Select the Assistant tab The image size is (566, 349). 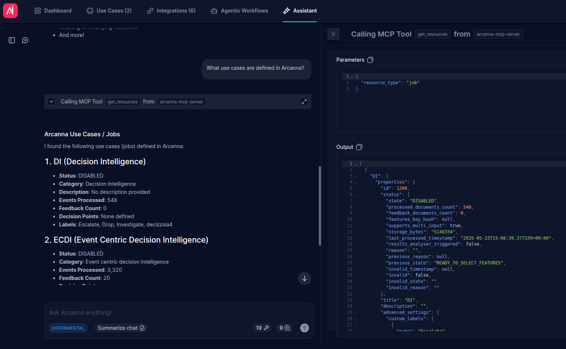coord(300,11)
